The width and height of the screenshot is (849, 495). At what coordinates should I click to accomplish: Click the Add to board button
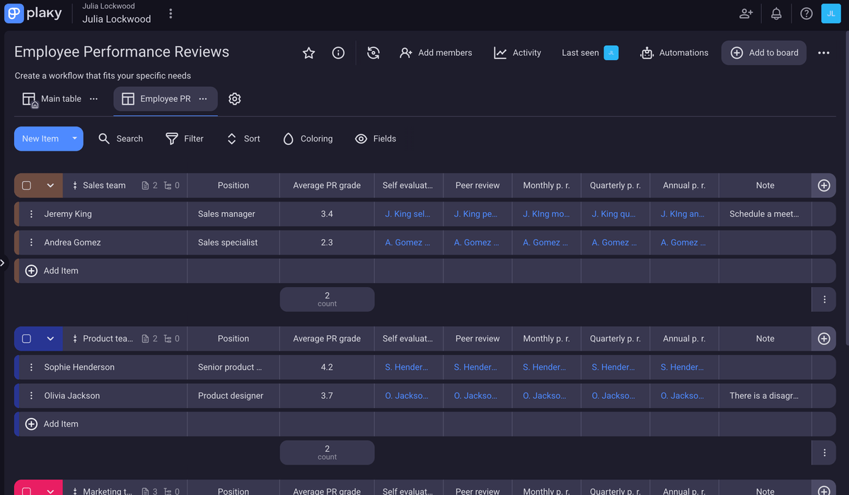pyautogui.click(x=764, y=53)
